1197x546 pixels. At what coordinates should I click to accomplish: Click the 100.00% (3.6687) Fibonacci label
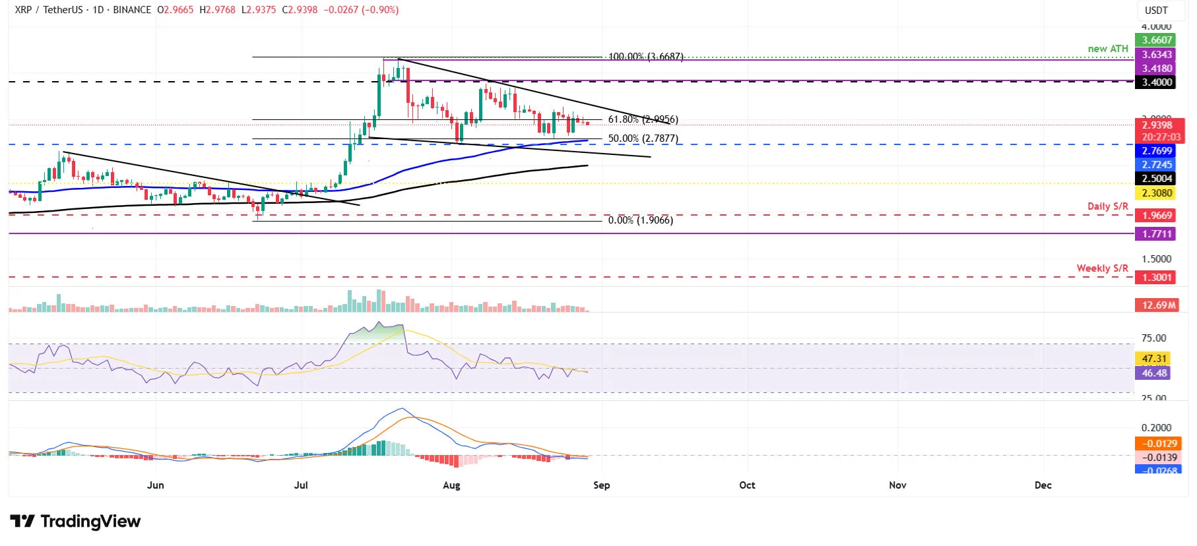[x=645, y=57]
